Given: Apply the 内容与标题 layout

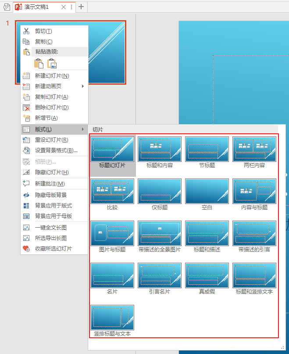Looking at the screenshot, I should click(254, 195).
